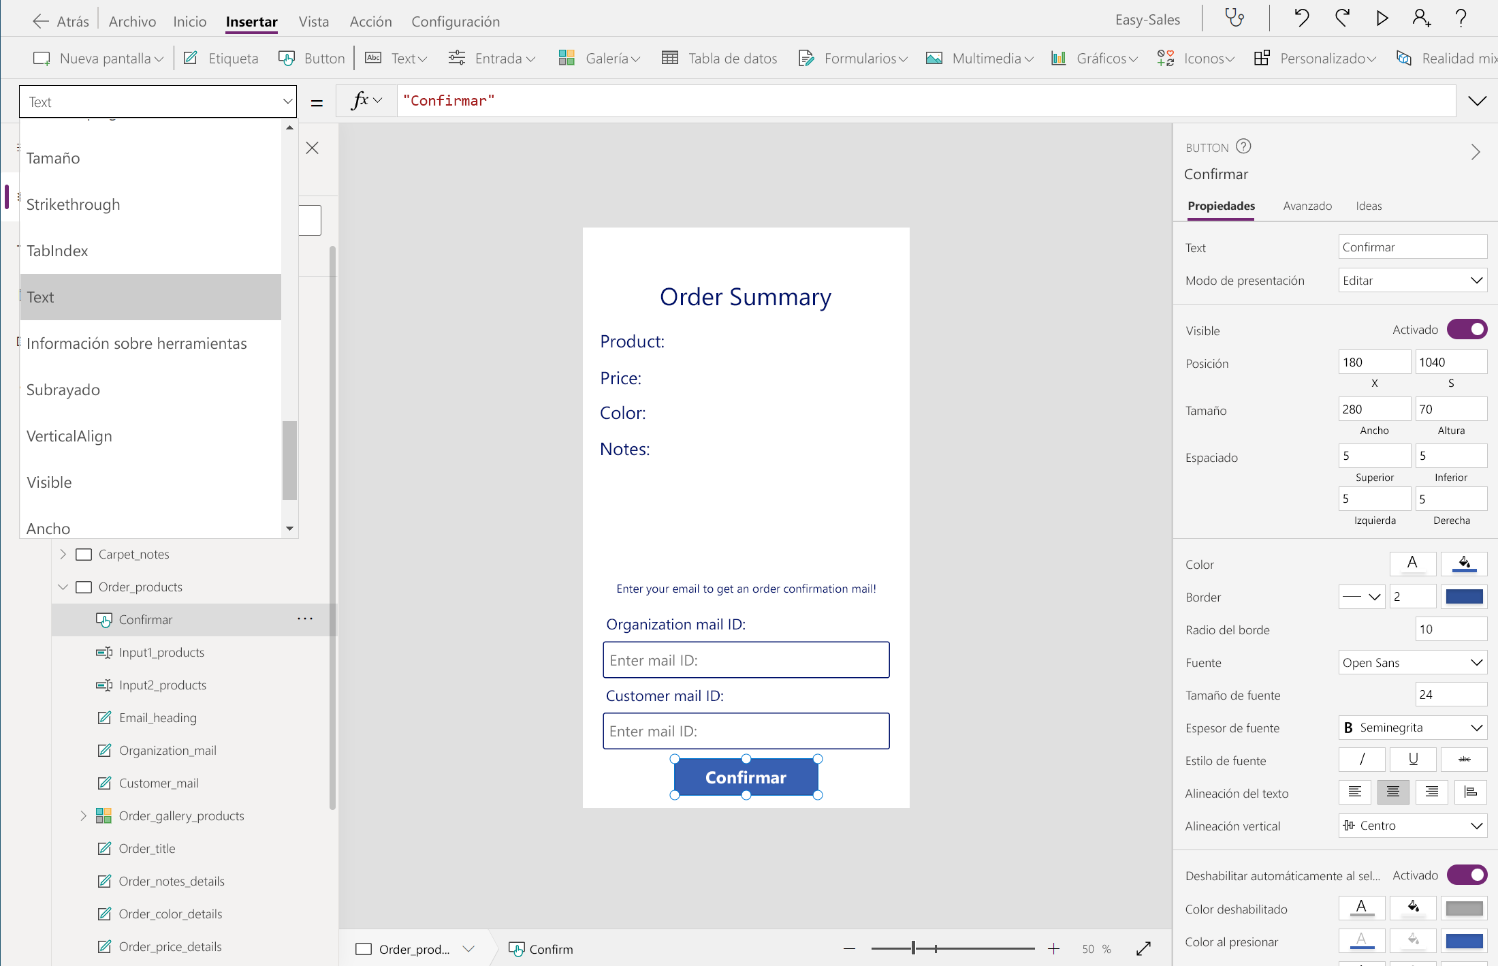Expand the formula bar chevron

pyautogui.click(x=1477, y=101)
